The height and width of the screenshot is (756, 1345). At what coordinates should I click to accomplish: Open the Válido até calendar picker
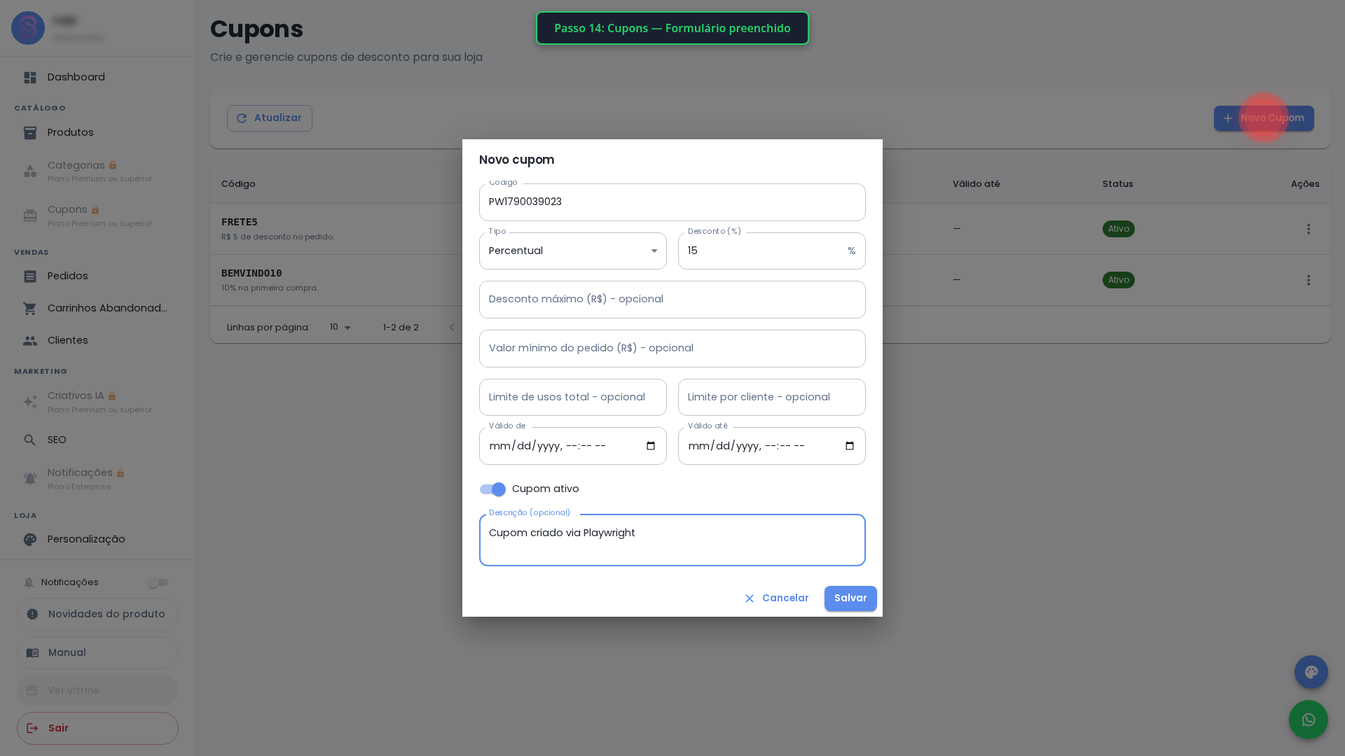tap(850, 446)
